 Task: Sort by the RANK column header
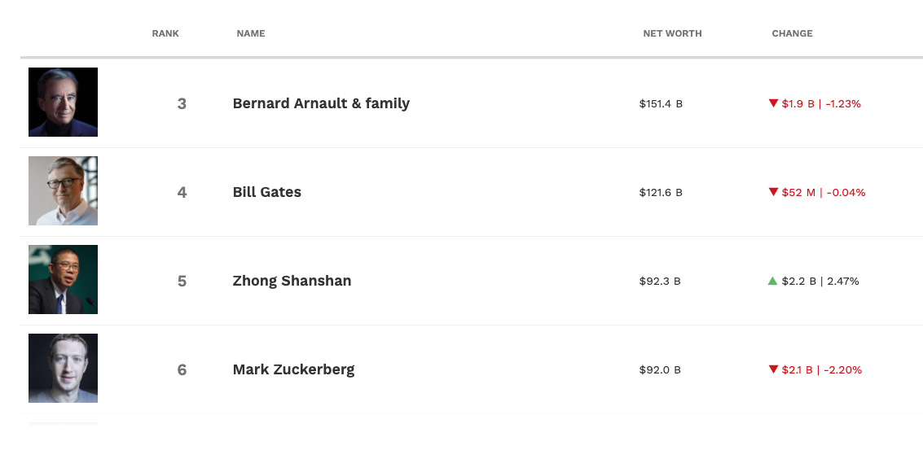[x=165, y=33]
